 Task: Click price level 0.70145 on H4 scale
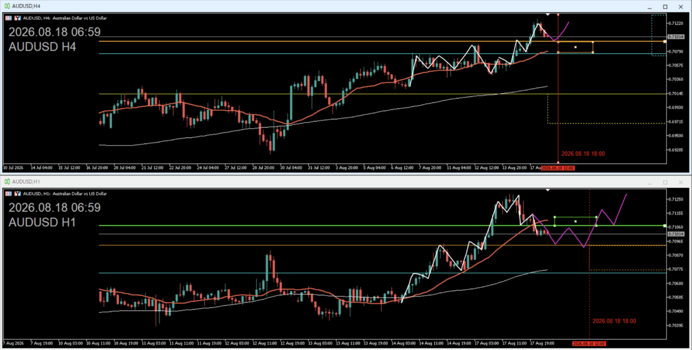pos(677,93)
